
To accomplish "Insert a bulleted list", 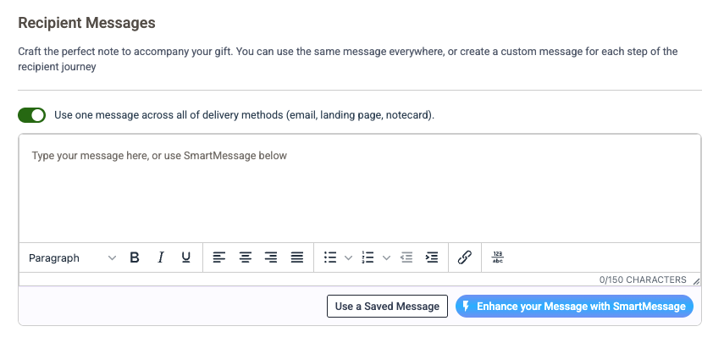I will (330, 257).
